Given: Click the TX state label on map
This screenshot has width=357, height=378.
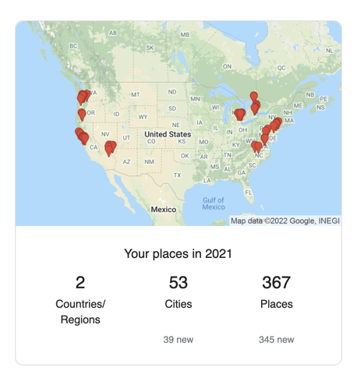Looking at the screenshot, I should 177,175.
